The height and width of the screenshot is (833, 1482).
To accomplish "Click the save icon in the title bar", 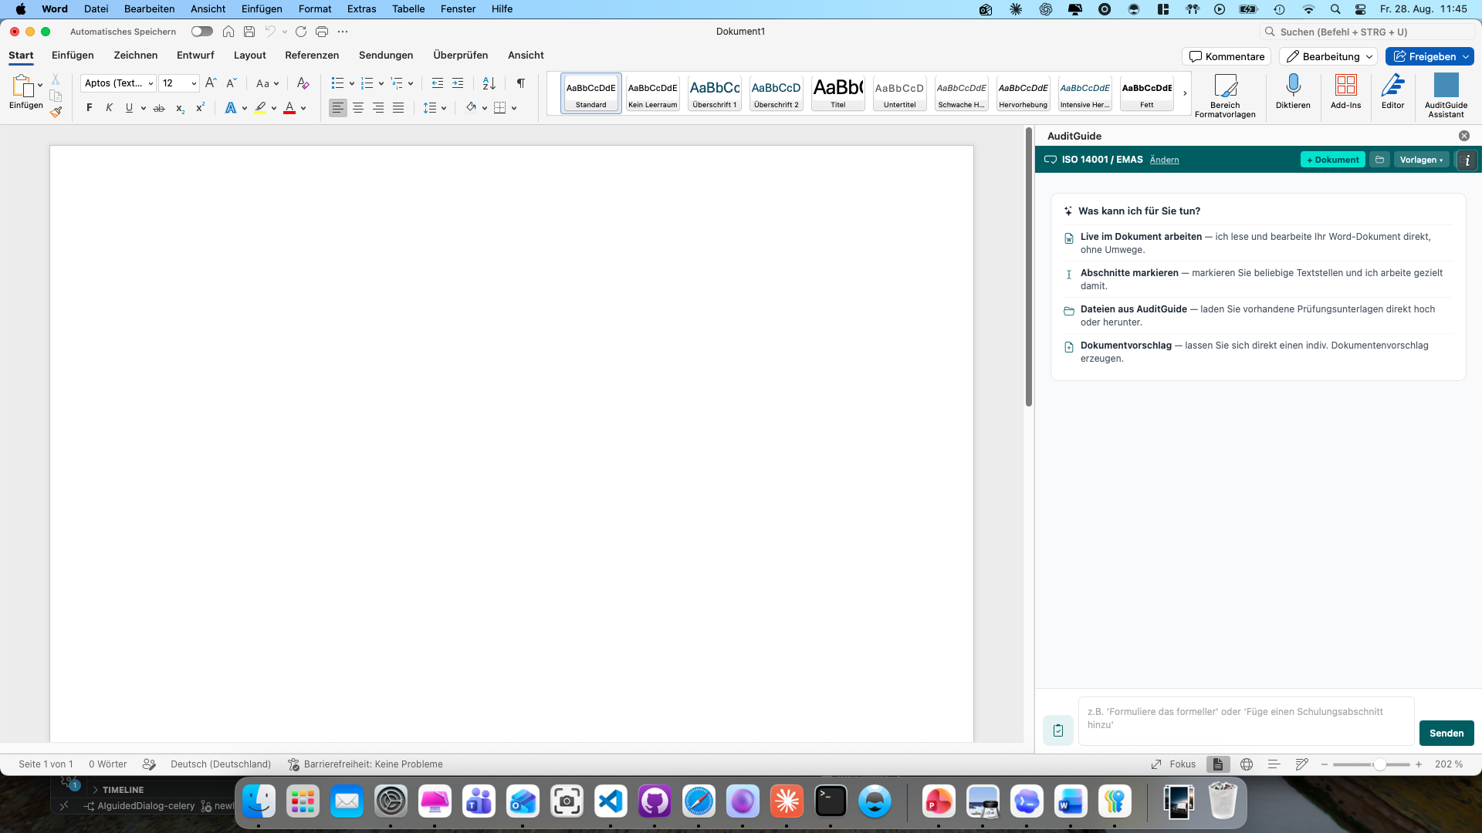I will pyautogui.click(x=249, y=32).
